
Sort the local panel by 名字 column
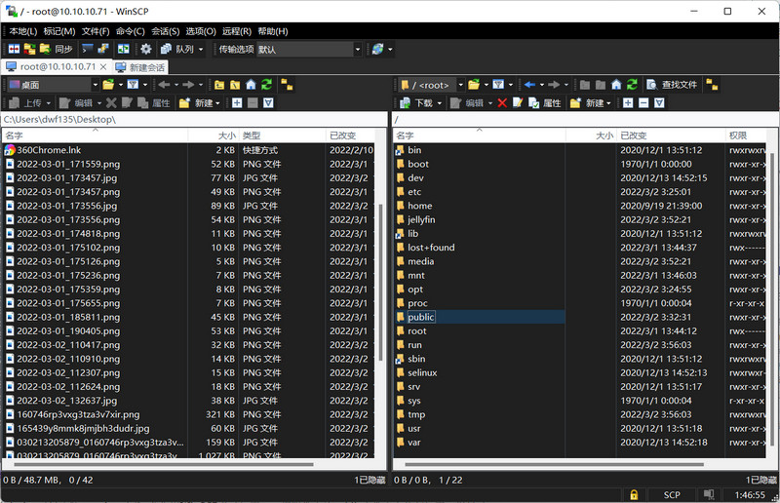click(95, 135)
